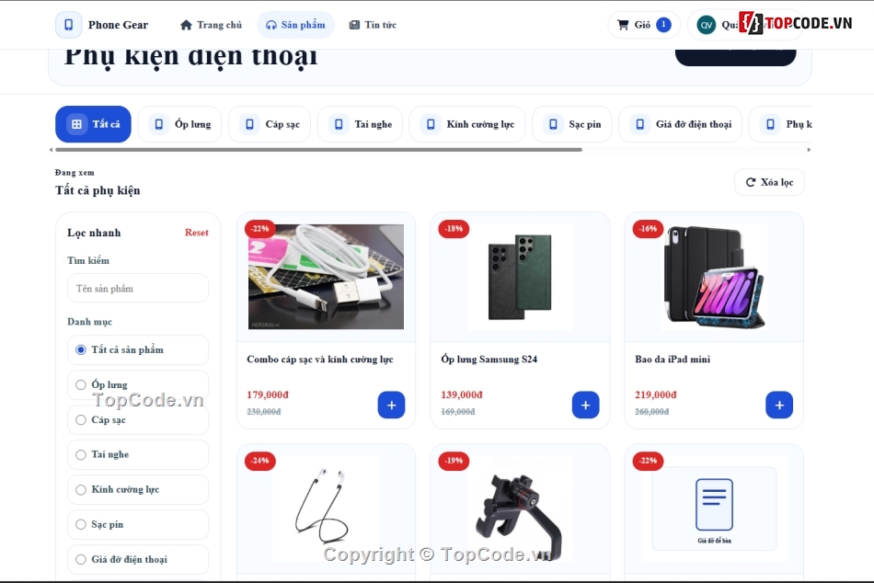Click the -22% badge on the combo cáp sạc card
874x583 pixels.
pos(259,229)
